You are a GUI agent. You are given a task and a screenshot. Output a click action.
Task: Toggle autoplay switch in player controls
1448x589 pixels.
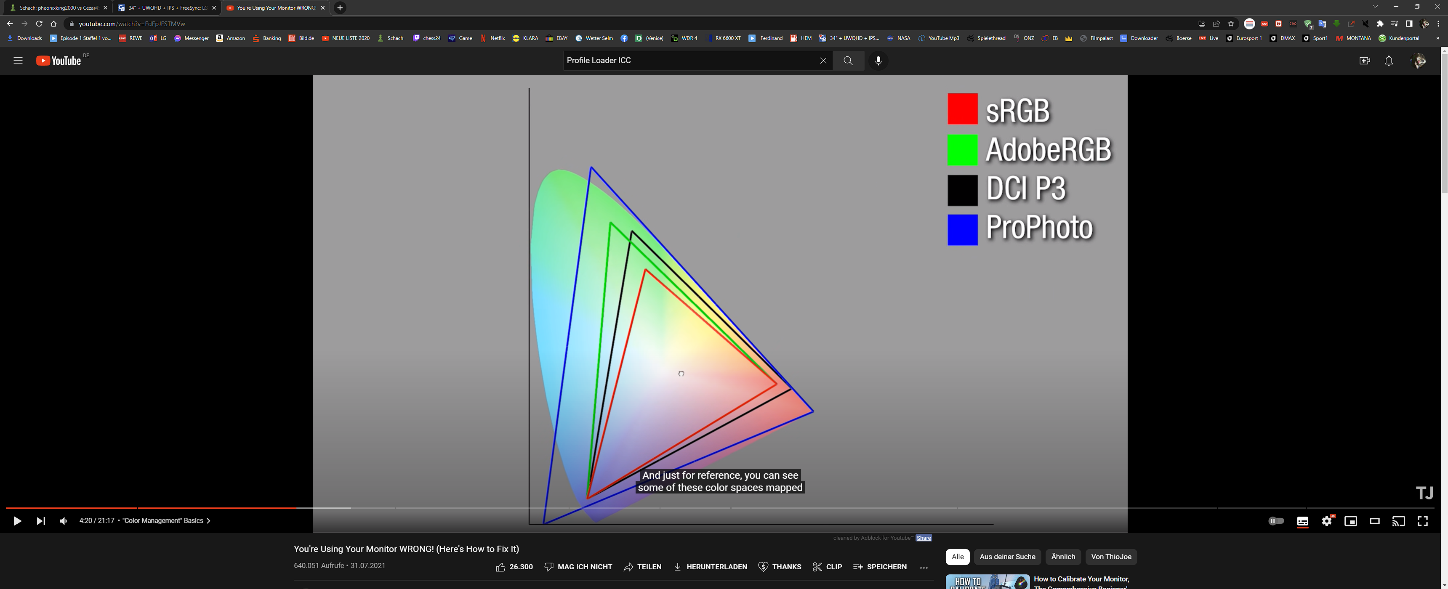[x=1276, y=521]
